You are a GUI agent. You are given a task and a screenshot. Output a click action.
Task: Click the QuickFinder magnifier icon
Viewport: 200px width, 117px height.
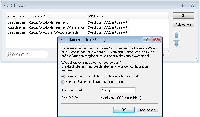pos(9,54)
